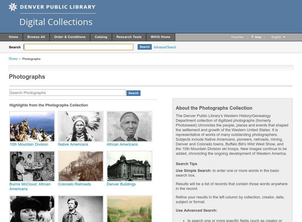The image size is (302, 222).
Task: Open the WH/G Home tab
Action: pyautogui.click(x=160, y=37)
